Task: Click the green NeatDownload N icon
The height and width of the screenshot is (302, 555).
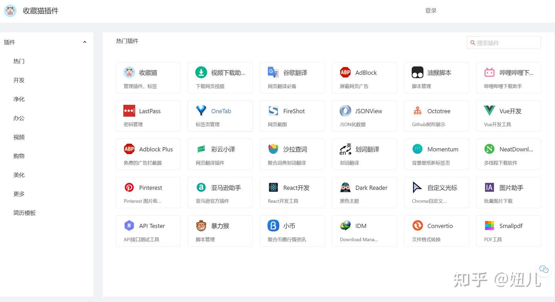Action: (x=489, y=149)
